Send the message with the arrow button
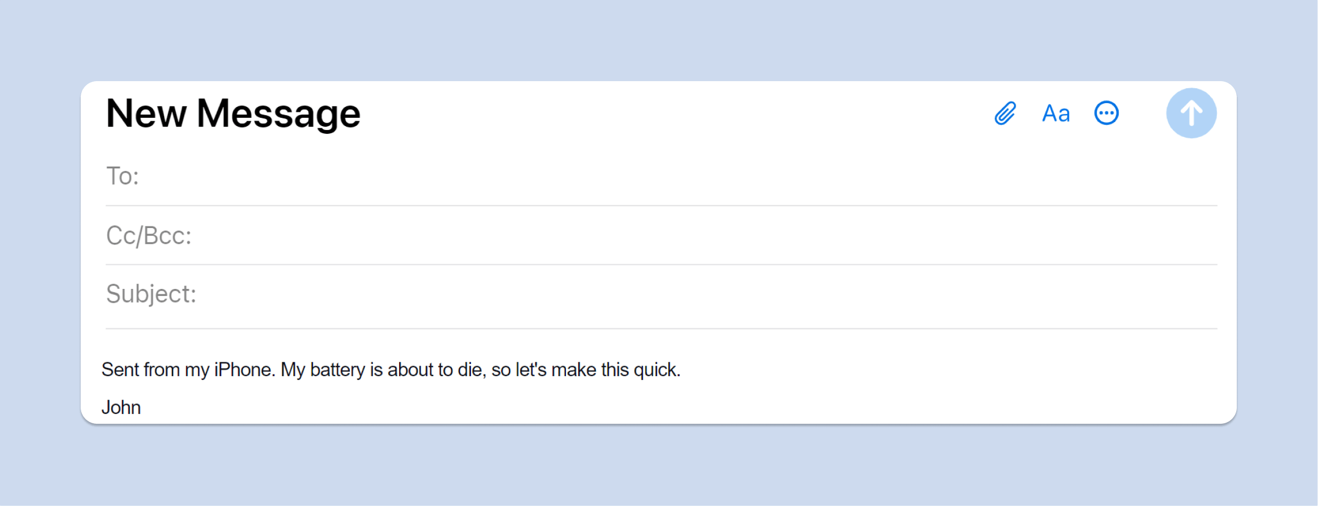 (x=1191, y=113)
